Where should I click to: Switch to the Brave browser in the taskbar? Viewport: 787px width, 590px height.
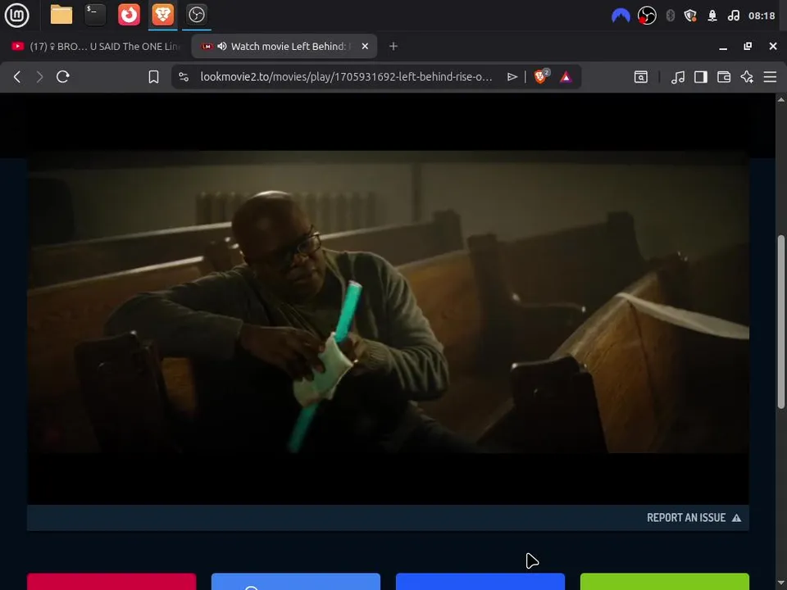162,15
